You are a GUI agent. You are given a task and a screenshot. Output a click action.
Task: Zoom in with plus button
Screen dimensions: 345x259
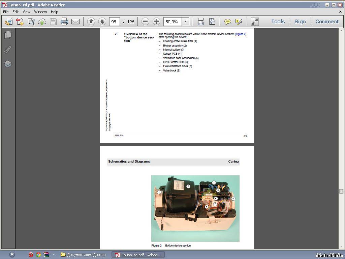(x=156, y=22)
